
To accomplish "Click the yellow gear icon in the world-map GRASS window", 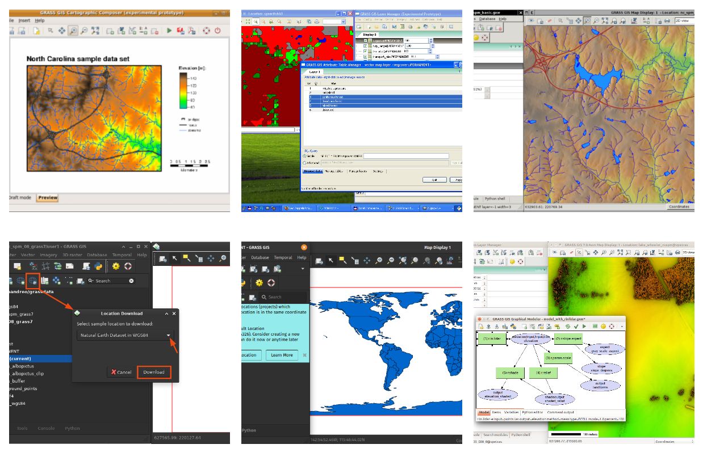I will tap(260, 282).
